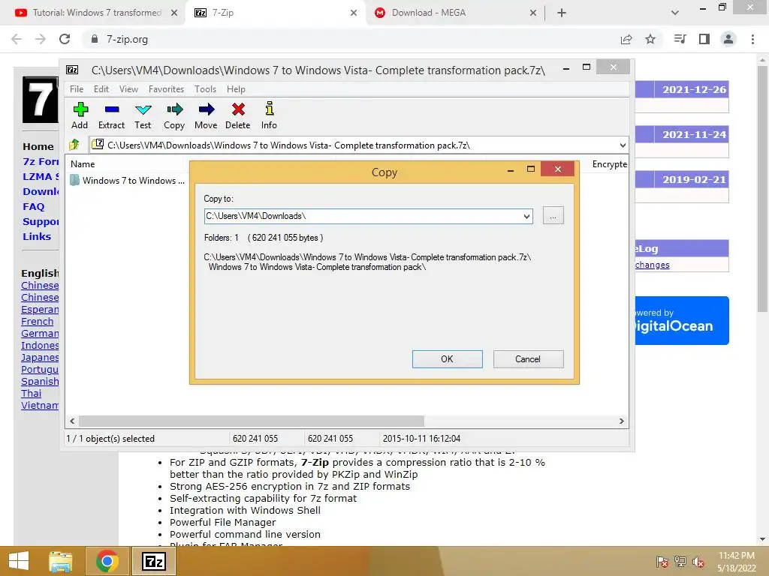This screenshot has height=576, width=769.
Task: Close the 7-Zip browser tab
Action: [x=354, y=13]
